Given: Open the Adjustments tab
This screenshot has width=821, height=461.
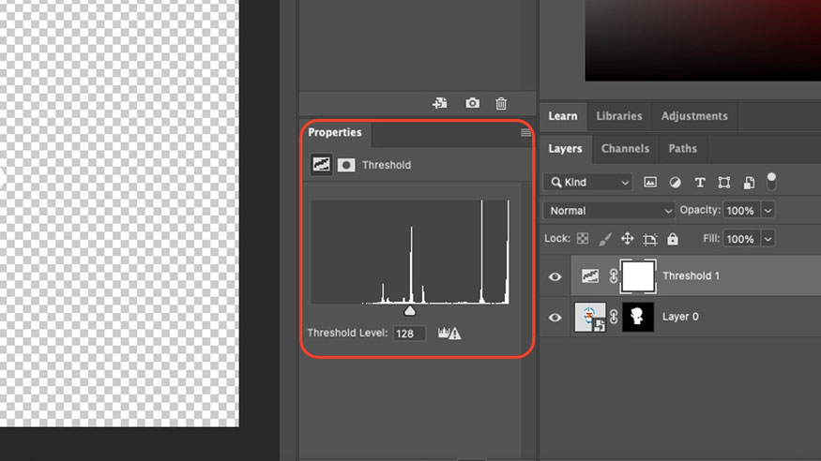Looking at the screenshot, I should pyautogui.click(x=694, y=116).
